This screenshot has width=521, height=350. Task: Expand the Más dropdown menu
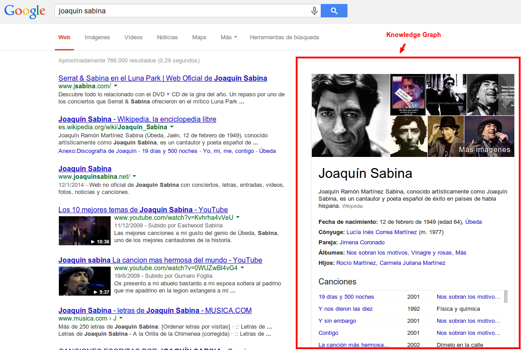pyautogui.click(x=229, y=37)
